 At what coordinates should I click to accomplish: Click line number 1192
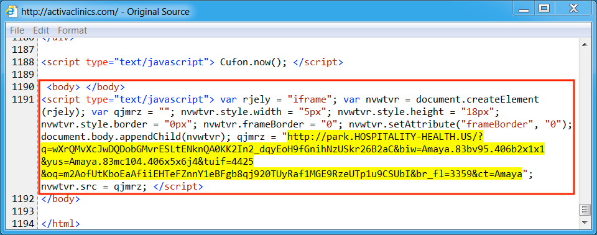tap(23, 199)
